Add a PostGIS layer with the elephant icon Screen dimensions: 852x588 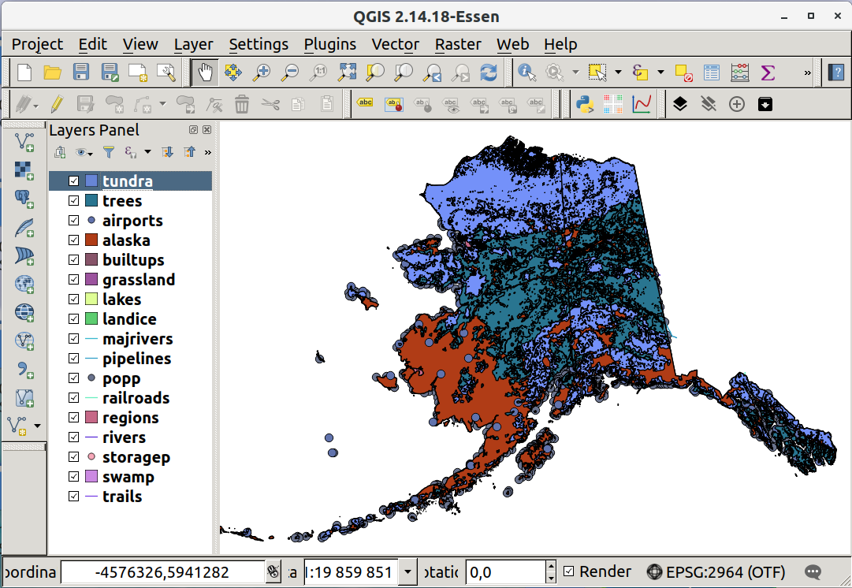pos(24,199)
